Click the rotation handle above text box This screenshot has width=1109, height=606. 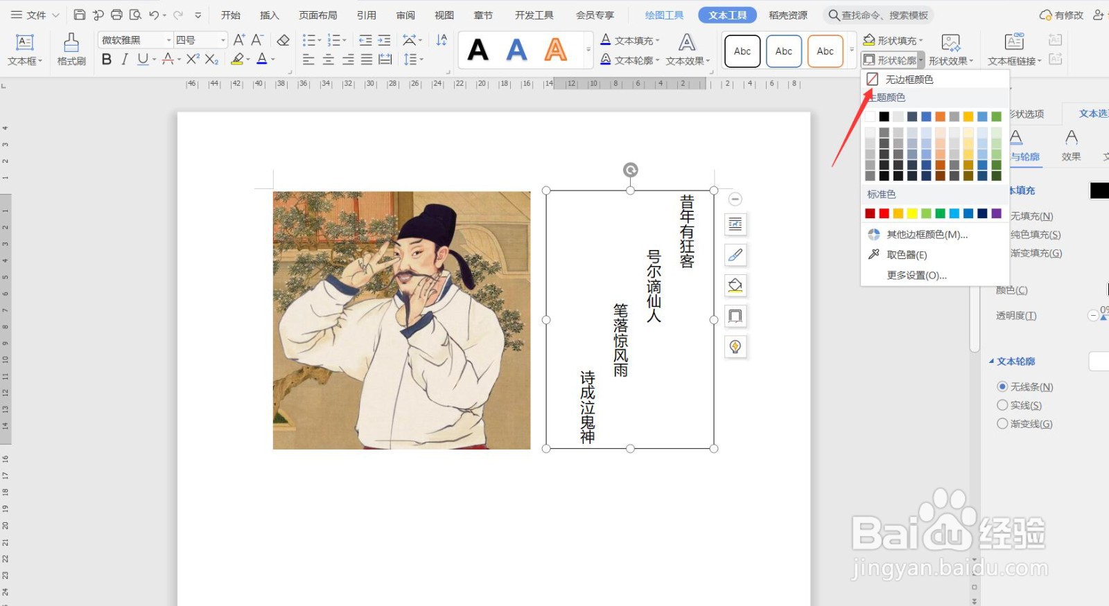[630, 170]
